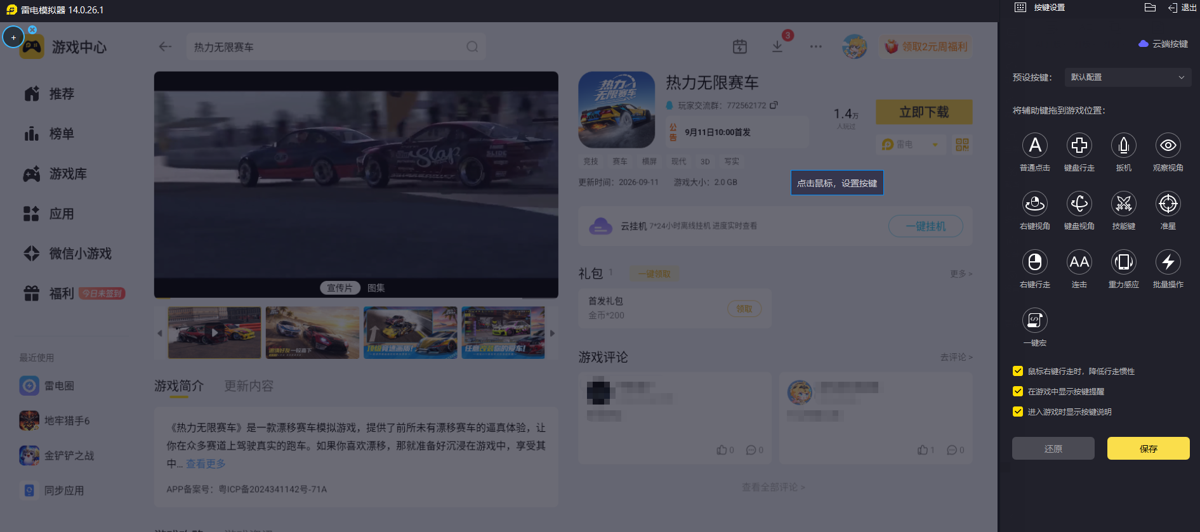Viewport: 1200px width, 532px height.
Task: Select the 一键宏 macro icon
Action: tap(1035, 320)
